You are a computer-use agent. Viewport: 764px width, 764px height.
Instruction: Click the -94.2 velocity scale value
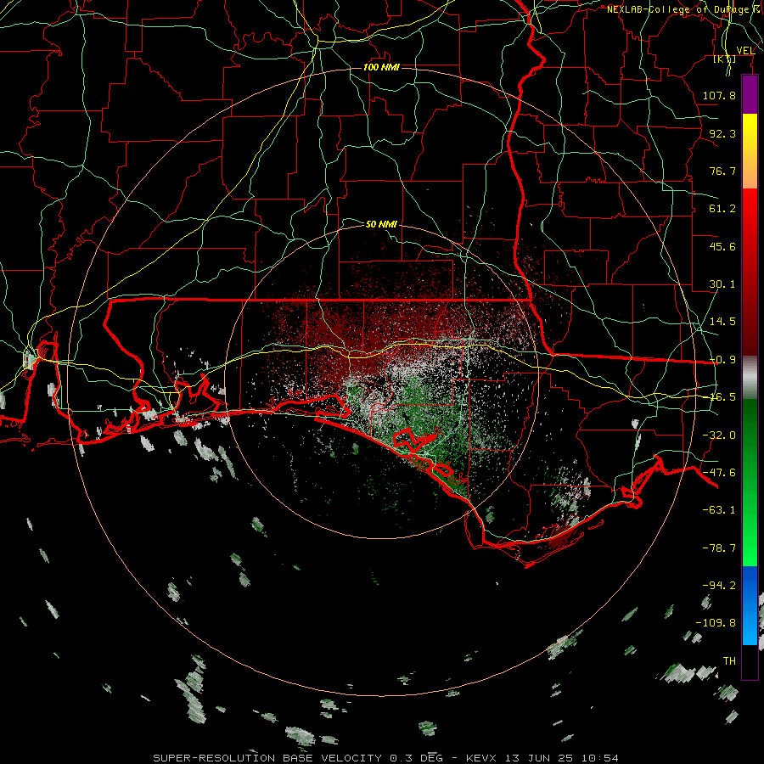point(719,586)
